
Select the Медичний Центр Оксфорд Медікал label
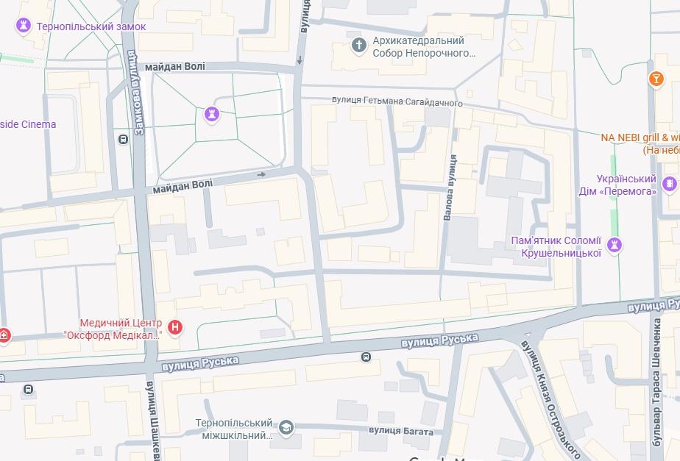point(113,329)
